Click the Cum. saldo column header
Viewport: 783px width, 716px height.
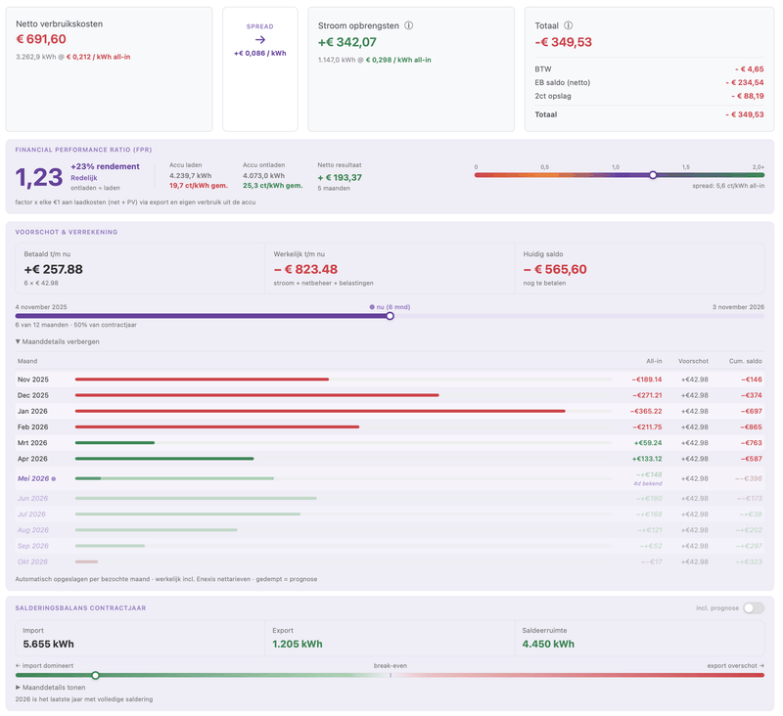pos(745,361)
